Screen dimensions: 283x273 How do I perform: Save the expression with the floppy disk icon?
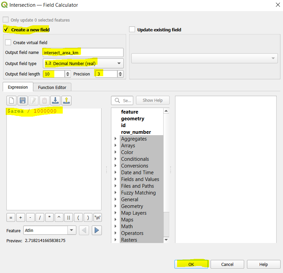pos(23,100)
